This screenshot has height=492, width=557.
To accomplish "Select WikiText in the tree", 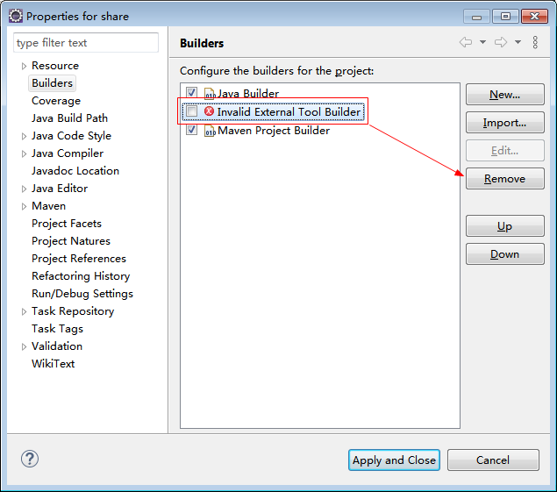I will pyautogui.click(x=53, y=364).
